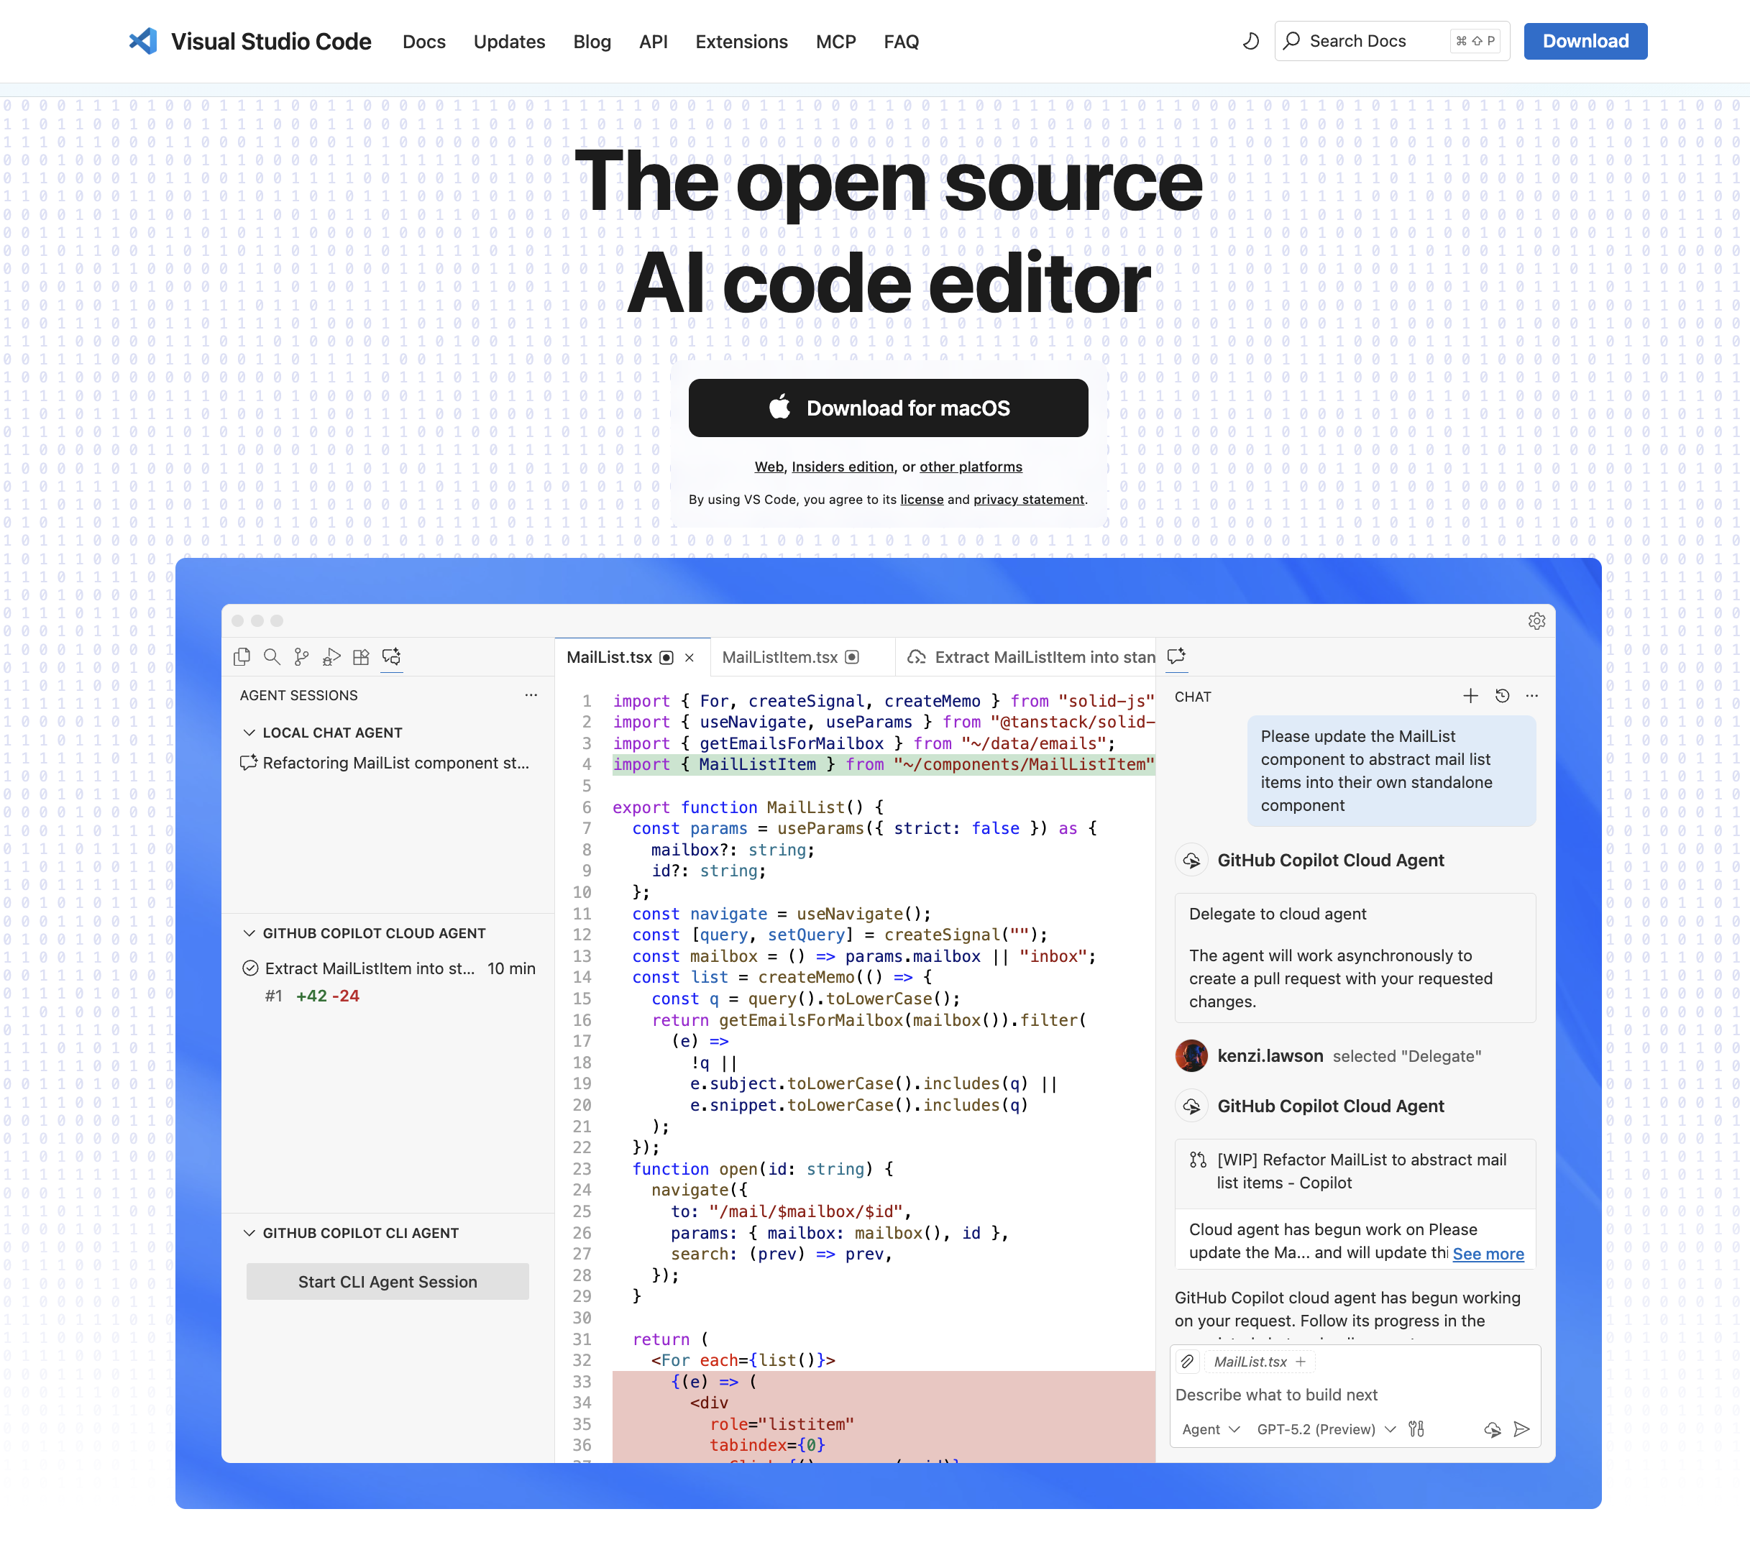Click the Visual Studio Code logo icon

(143, 41)
